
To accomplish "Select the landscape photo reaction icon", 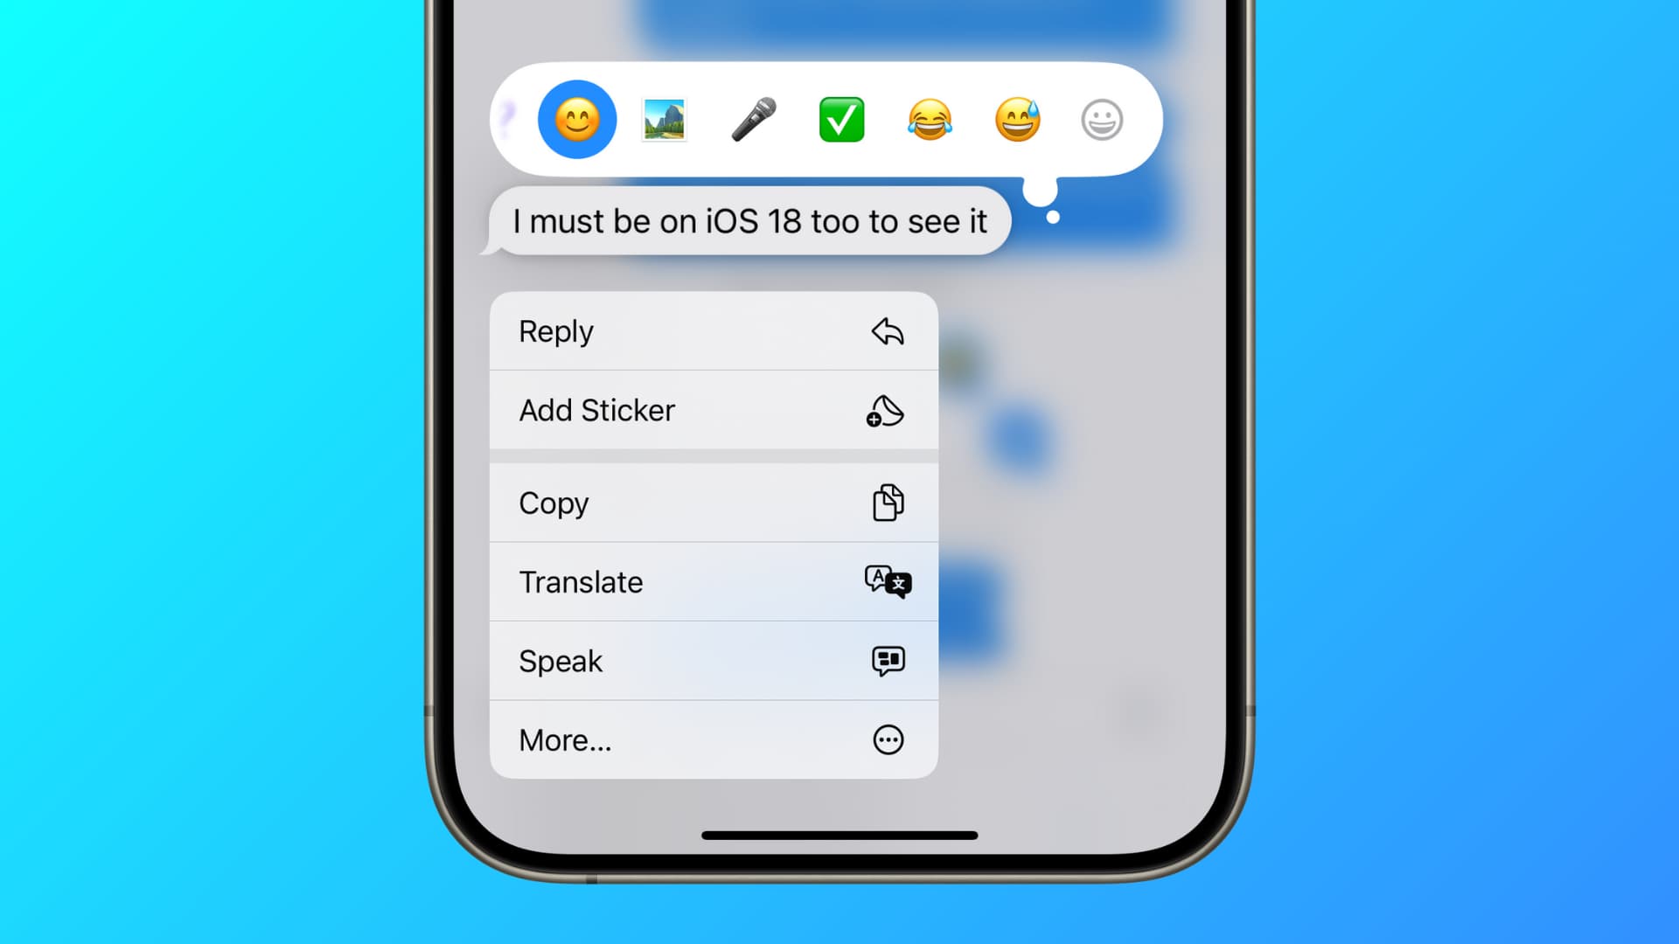I will pos(665,119).
